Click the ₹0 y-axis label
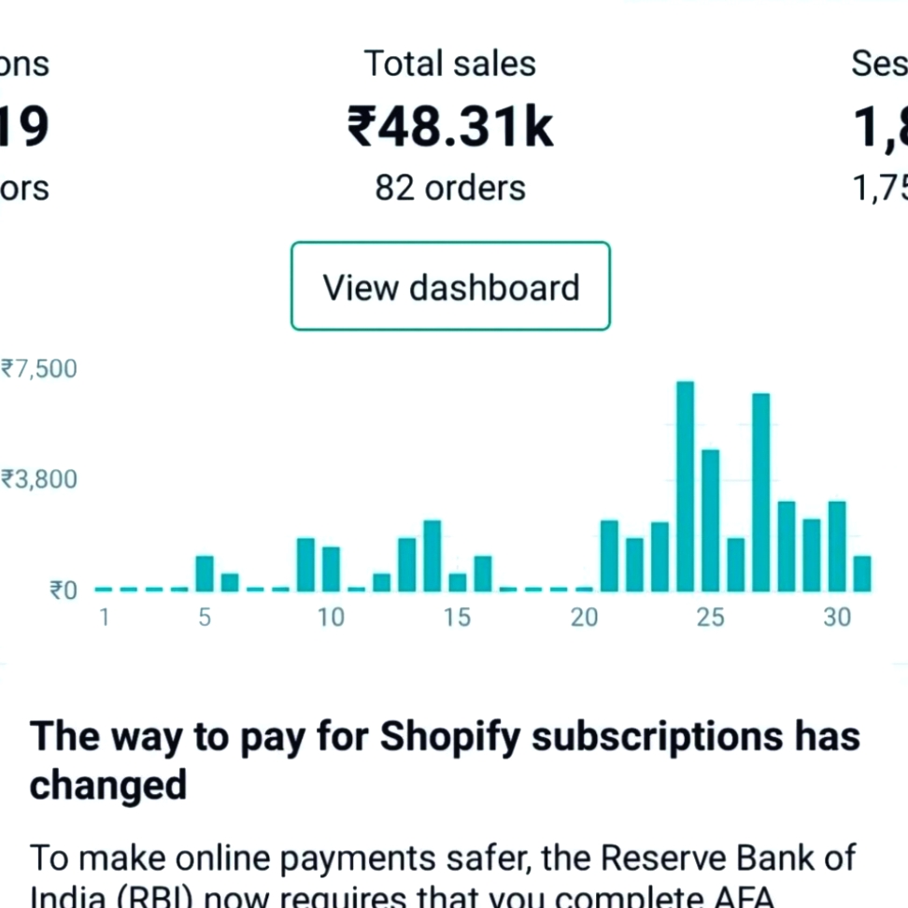This screenshot has width=908, height=908. [x=64, y=590]
